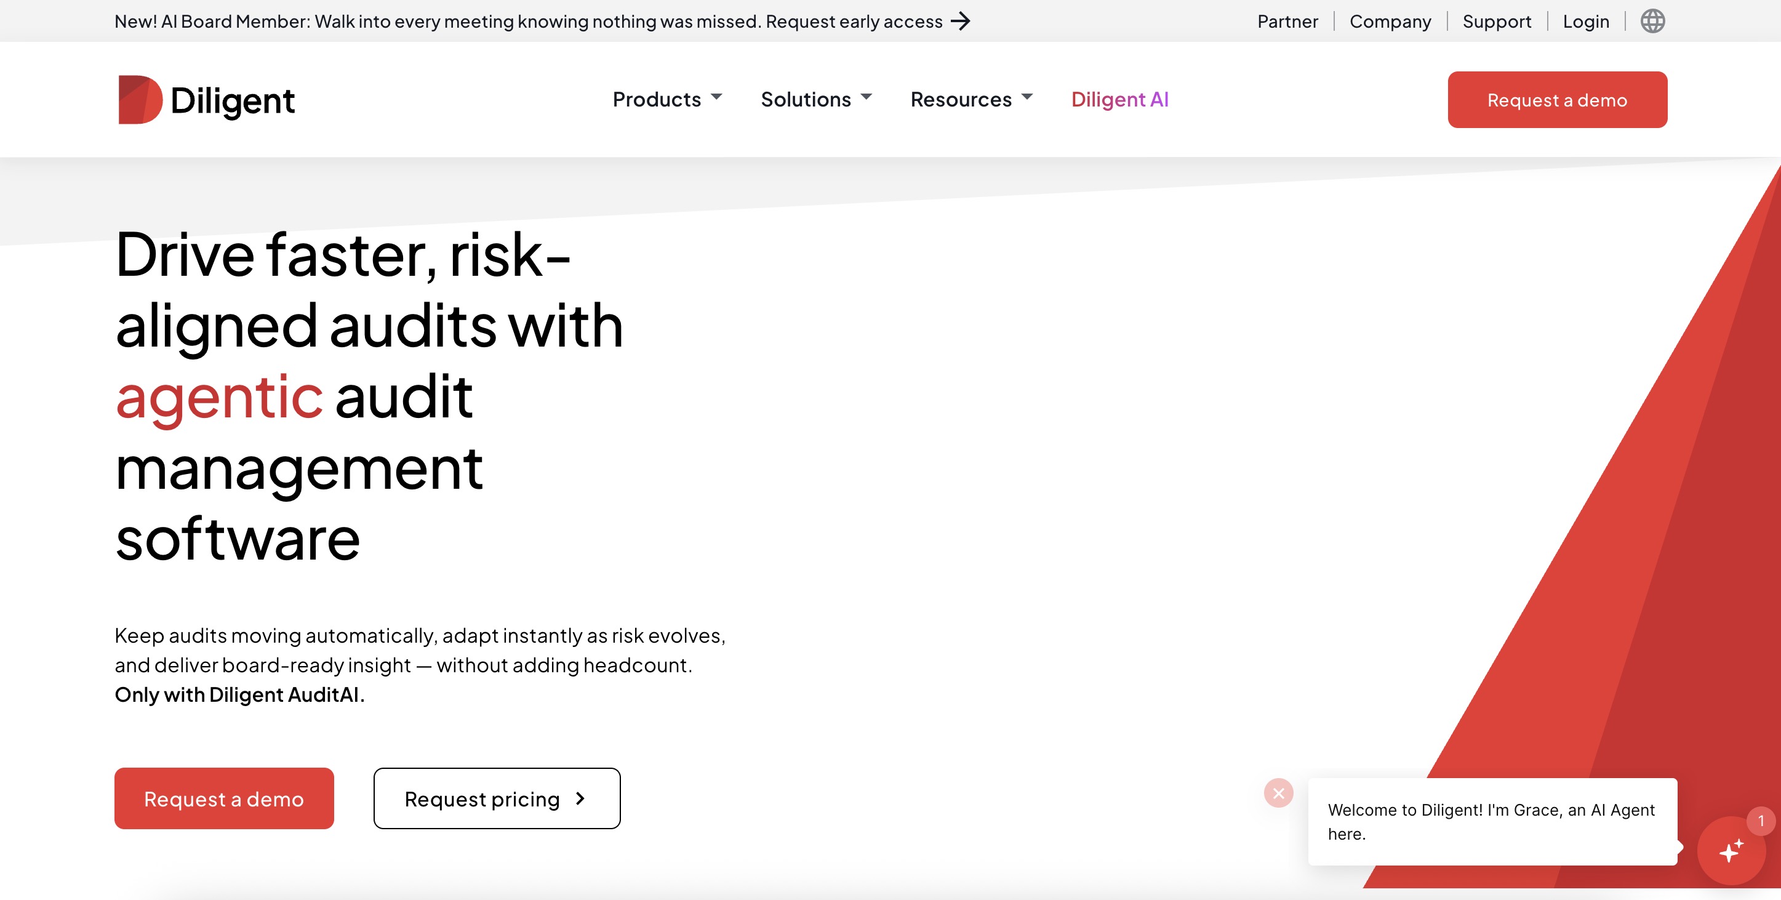This screenshot has height=900, width=1781.
Task: Click the Diligent logo icon
Action: pos(140,100)
